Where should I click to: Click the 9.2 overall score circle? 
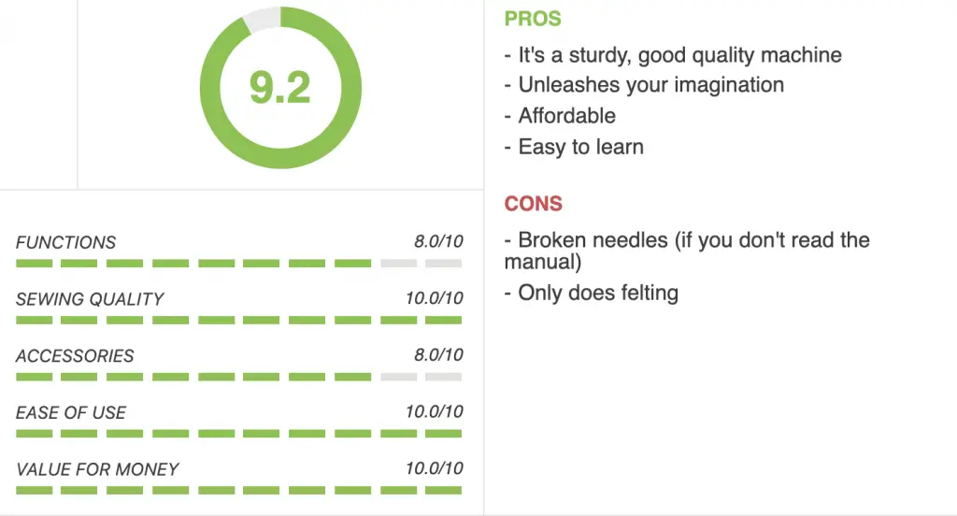(280, 87)
